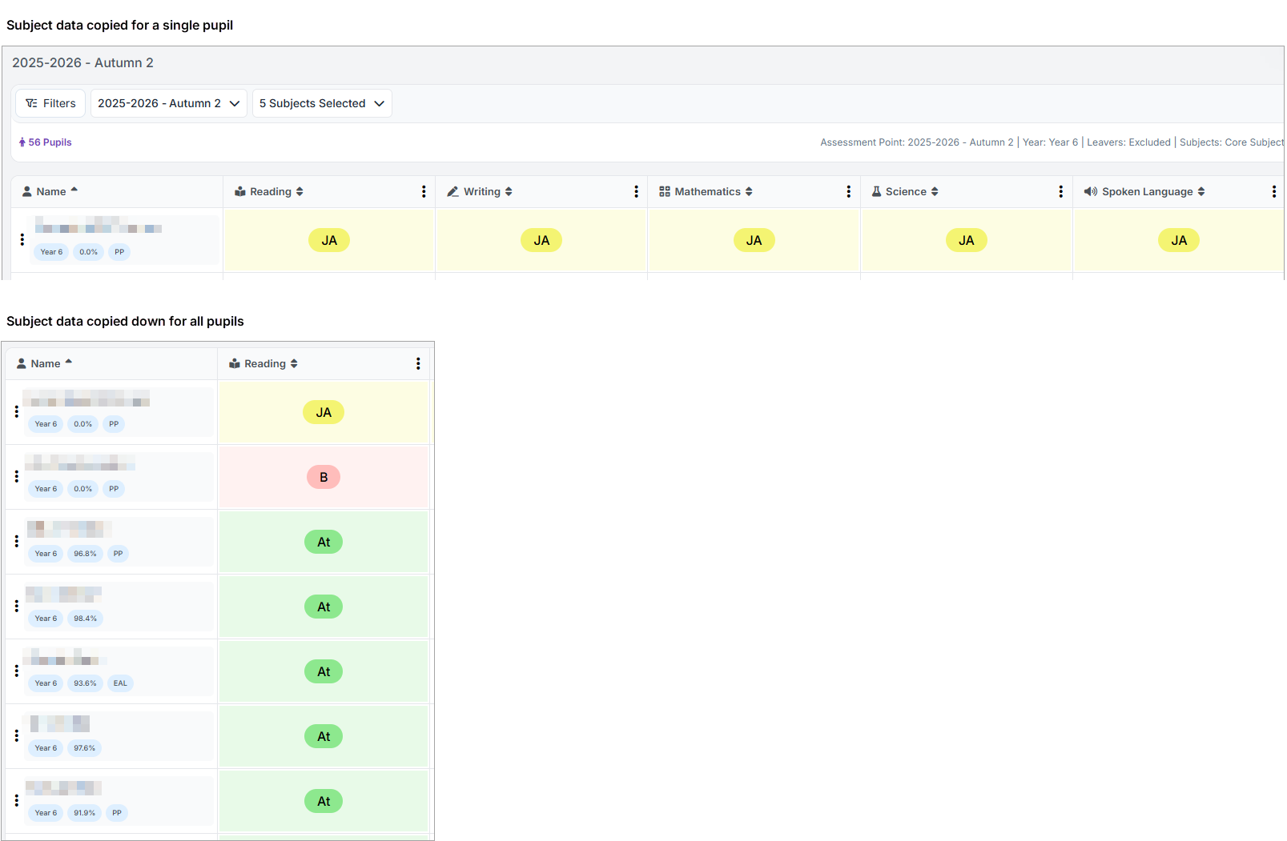Open Writing column options menu
Screen dimensions: 1287x841
click(636, 192)
